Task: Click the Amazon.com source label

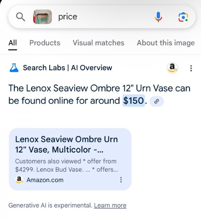Action: 45,180
